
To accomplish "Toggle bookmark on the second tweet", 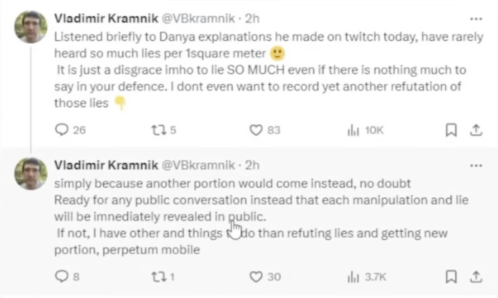I will click(451, 276).
